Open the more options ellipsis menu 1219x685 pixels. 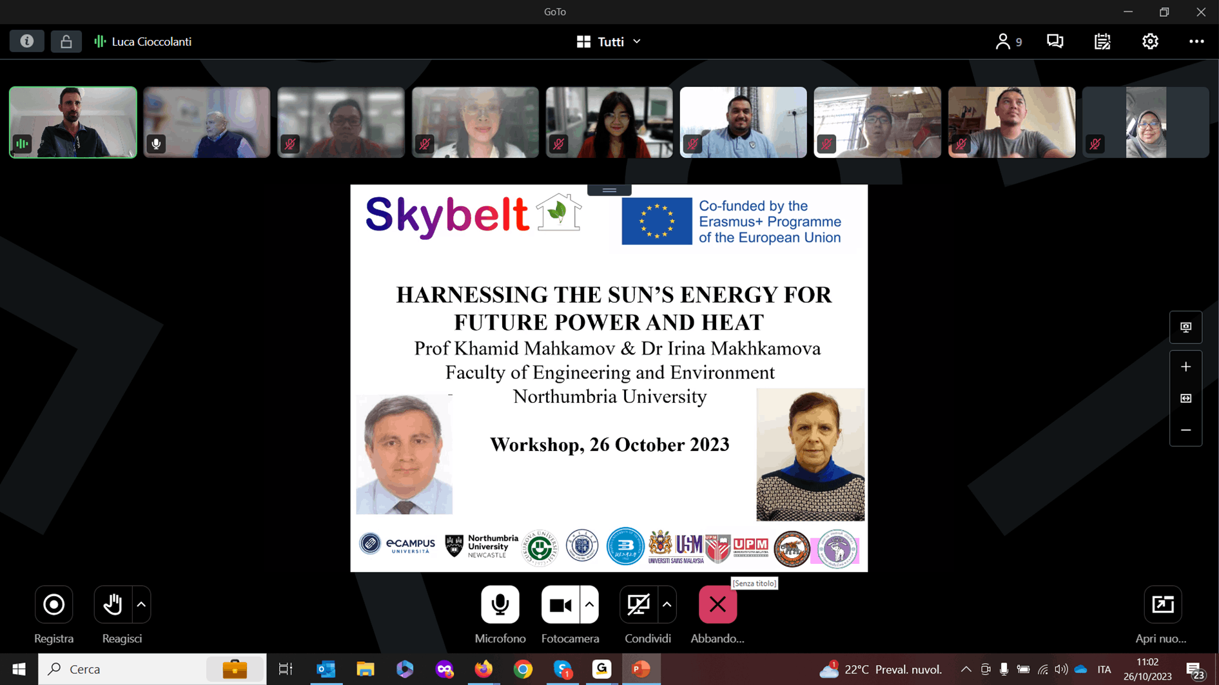(1196, 41)
